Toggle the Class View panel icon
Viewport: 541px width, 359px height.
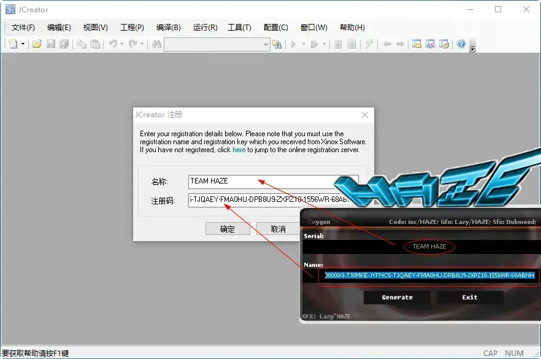point(430,44)
